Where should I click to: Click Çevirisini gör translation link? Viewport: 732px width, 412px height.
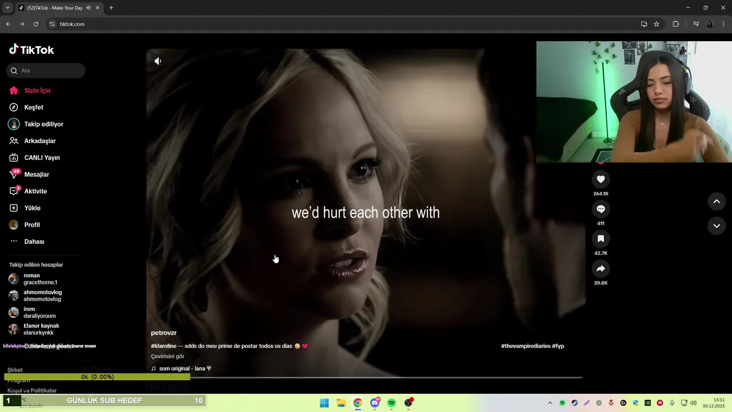(168, 356)
